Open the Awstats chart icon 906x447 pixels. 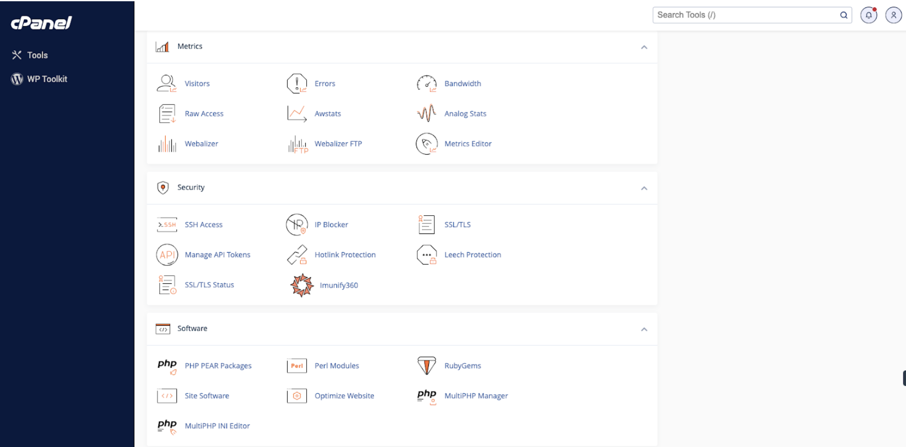click(297, 113)
